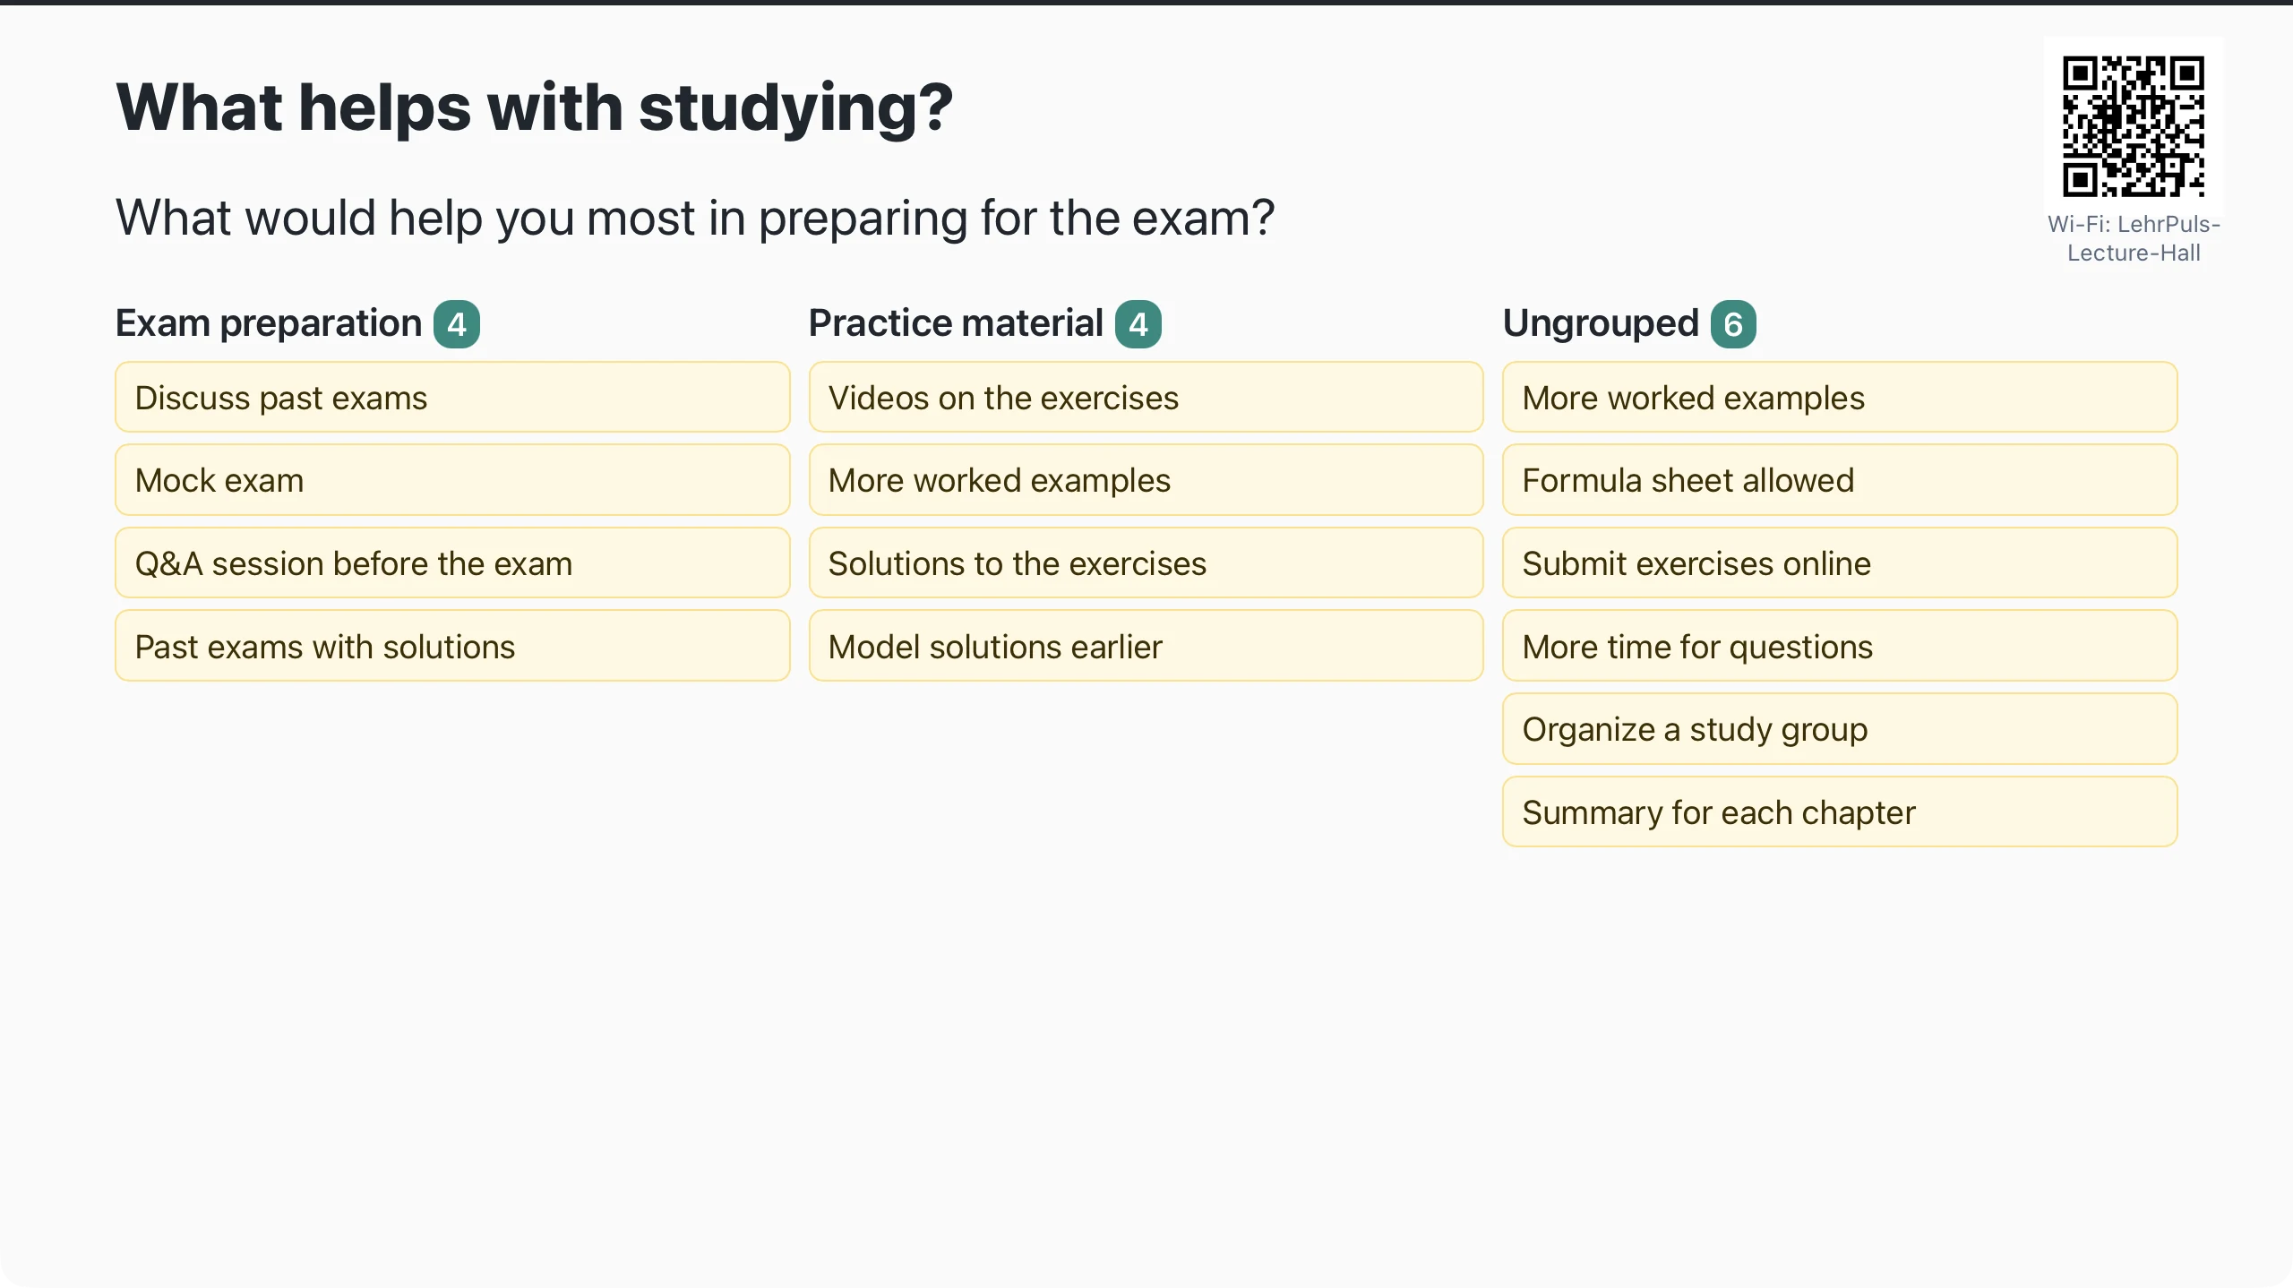2293x1288 pixels.
Task: Click 'Solutions to the exercises' card
Action: [1146, 563]
